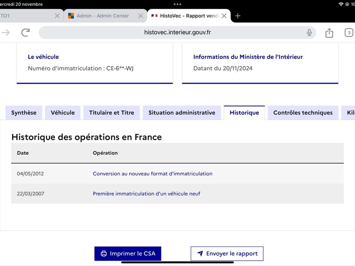Open the Titulaire et Titre tab

pyautogui.click(x=112, y=113)
